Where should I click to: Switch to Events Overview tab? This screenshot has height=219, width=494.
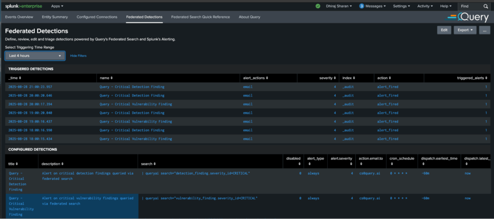coord(19,17)
